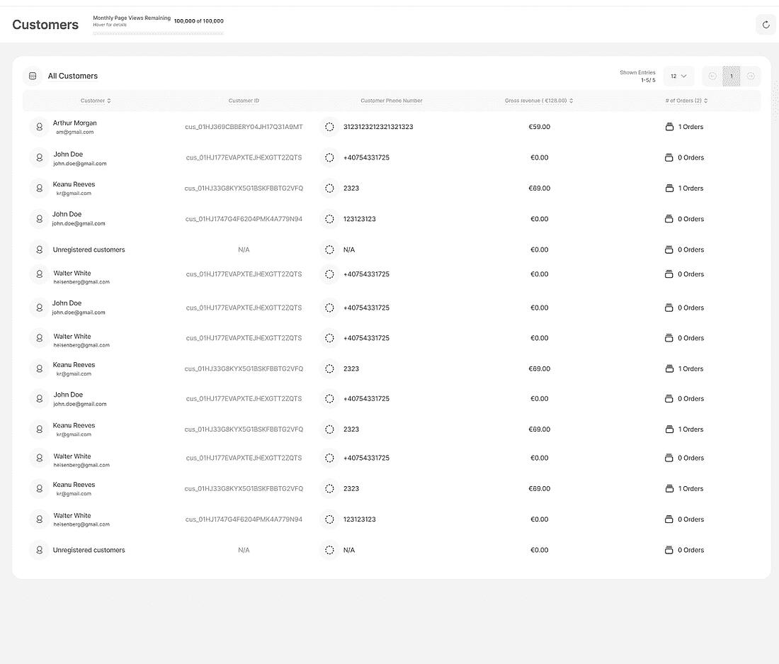Click orders icon in Walter White's 123123123 row
The height and width of the screenshot is (664, 779).
tap(669, 519)
